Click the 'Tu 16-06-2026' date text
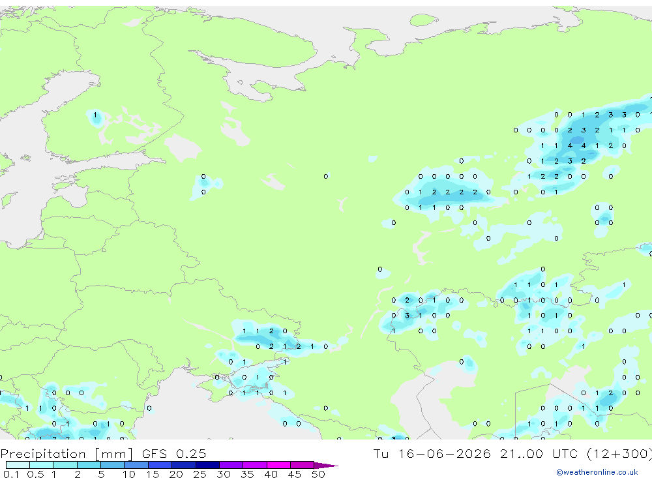Image resolution: width=652 pixels, height=478 pixels. 432,453
